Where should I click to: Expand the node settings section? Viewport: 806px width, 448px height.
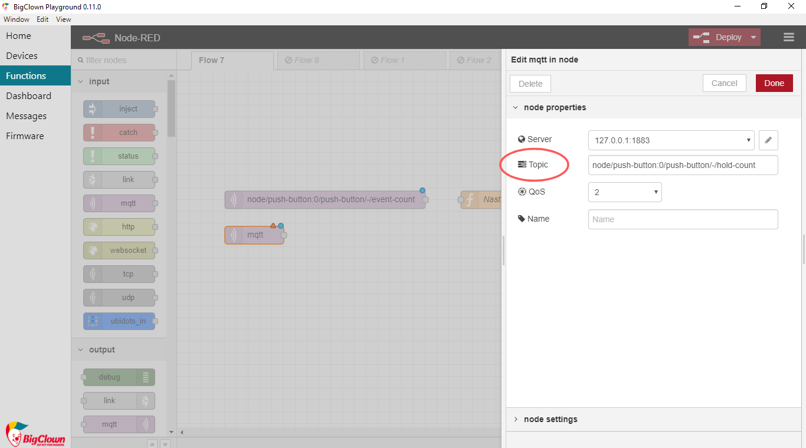pyautogui.click(x=516, y=420)
